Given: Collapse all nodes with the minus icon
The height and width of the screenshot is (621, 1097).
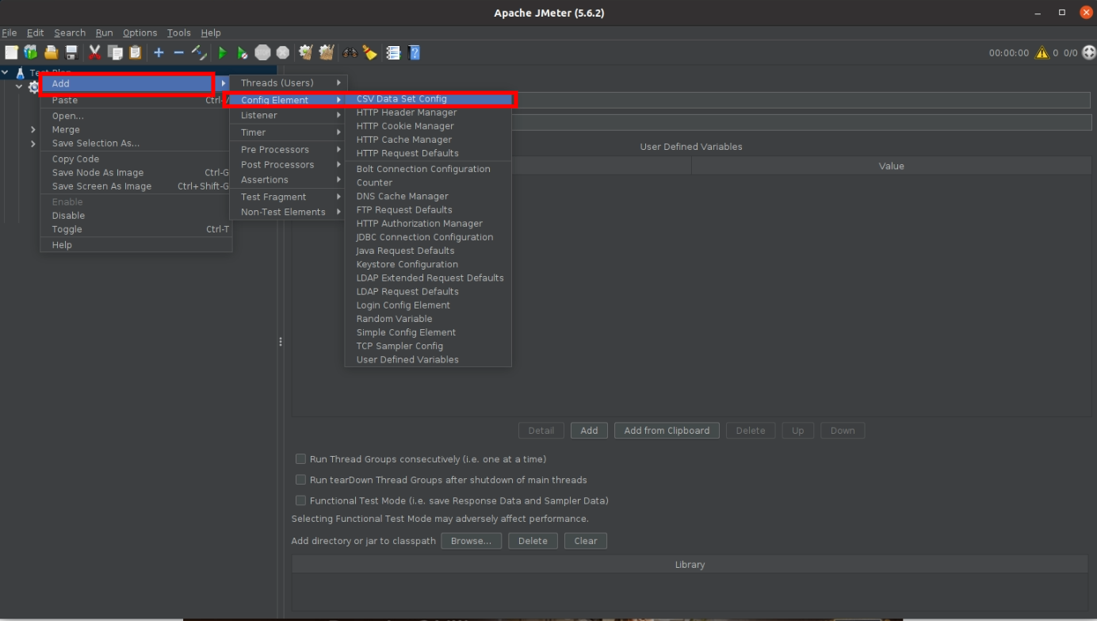Looking at the screenshot, I should pyautogui.click(x=178, y=52).
